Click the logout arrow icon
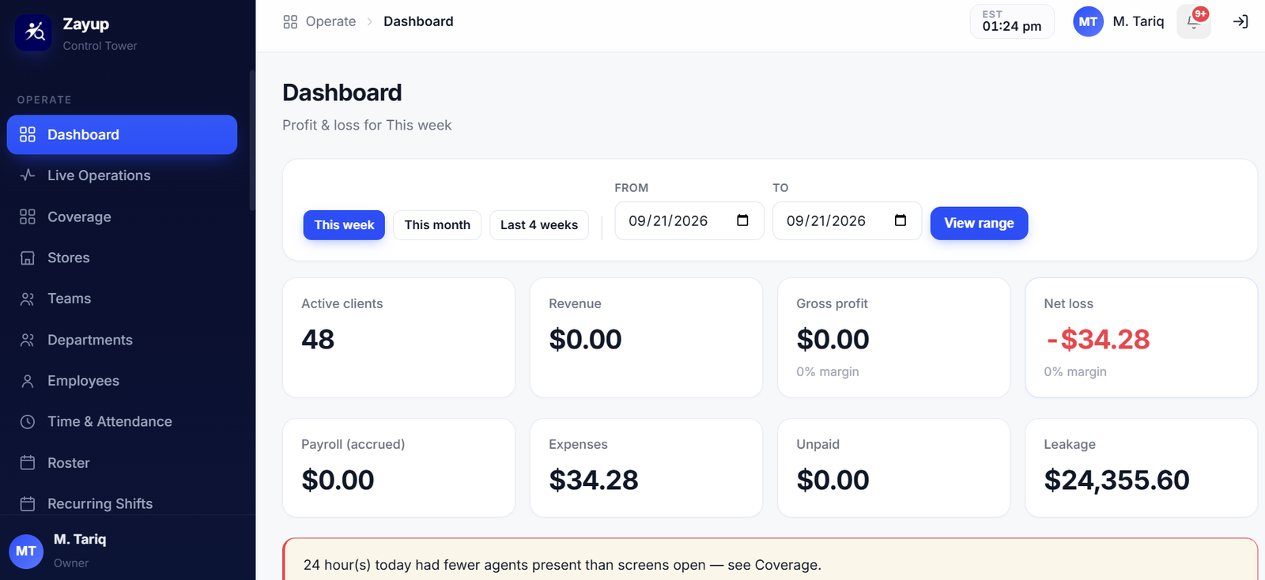 click(1240, 21)
